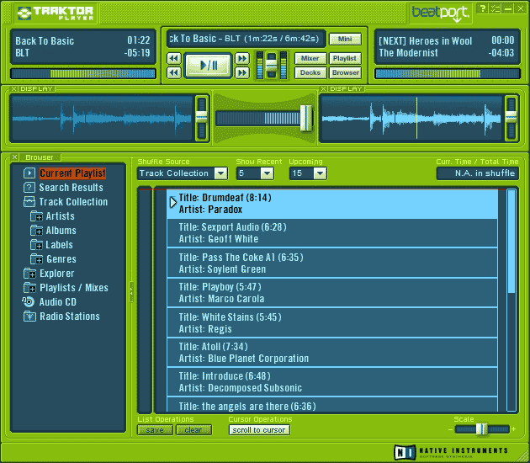
Task: Click the lower rewind button
Action: pos(174,72)
